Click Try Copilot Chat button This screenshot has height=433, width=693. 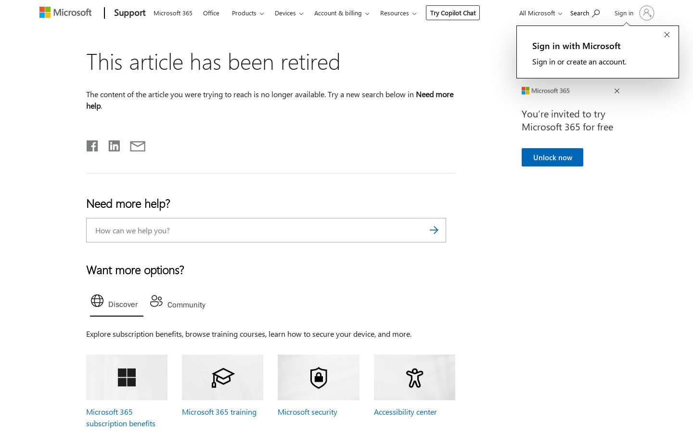[x=453, y=13]
